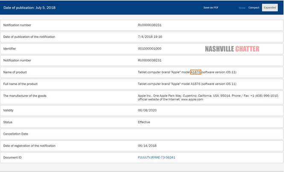
Task: Click the manufacturer of the goods label
Action: [x=24, y=96]
